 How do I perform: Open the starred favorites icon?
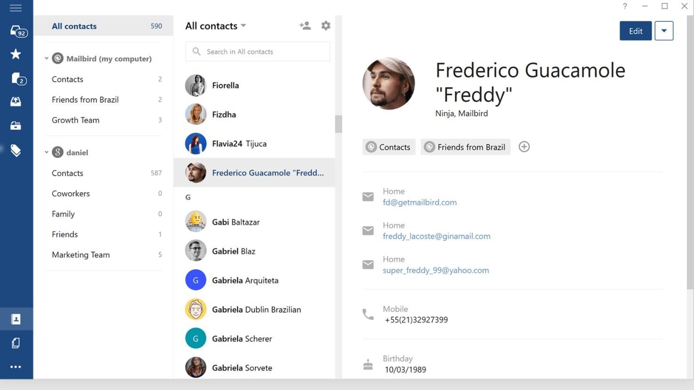(x=16, y=54)
